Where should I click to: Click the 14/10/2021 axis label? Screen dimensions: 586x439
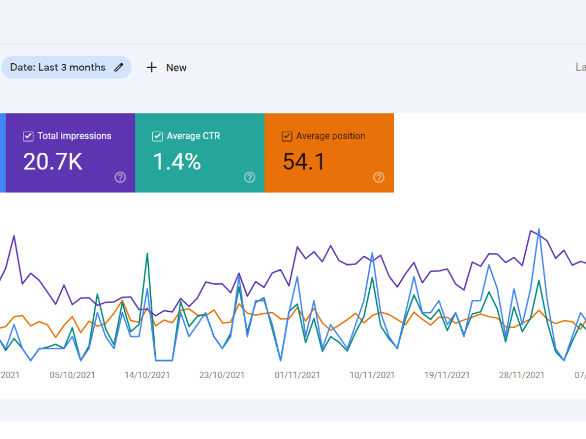(147, 375)
